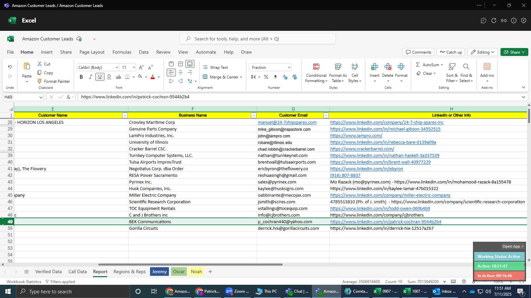Click the Align Right icon

pyautogui.click(x=190, y=73)
